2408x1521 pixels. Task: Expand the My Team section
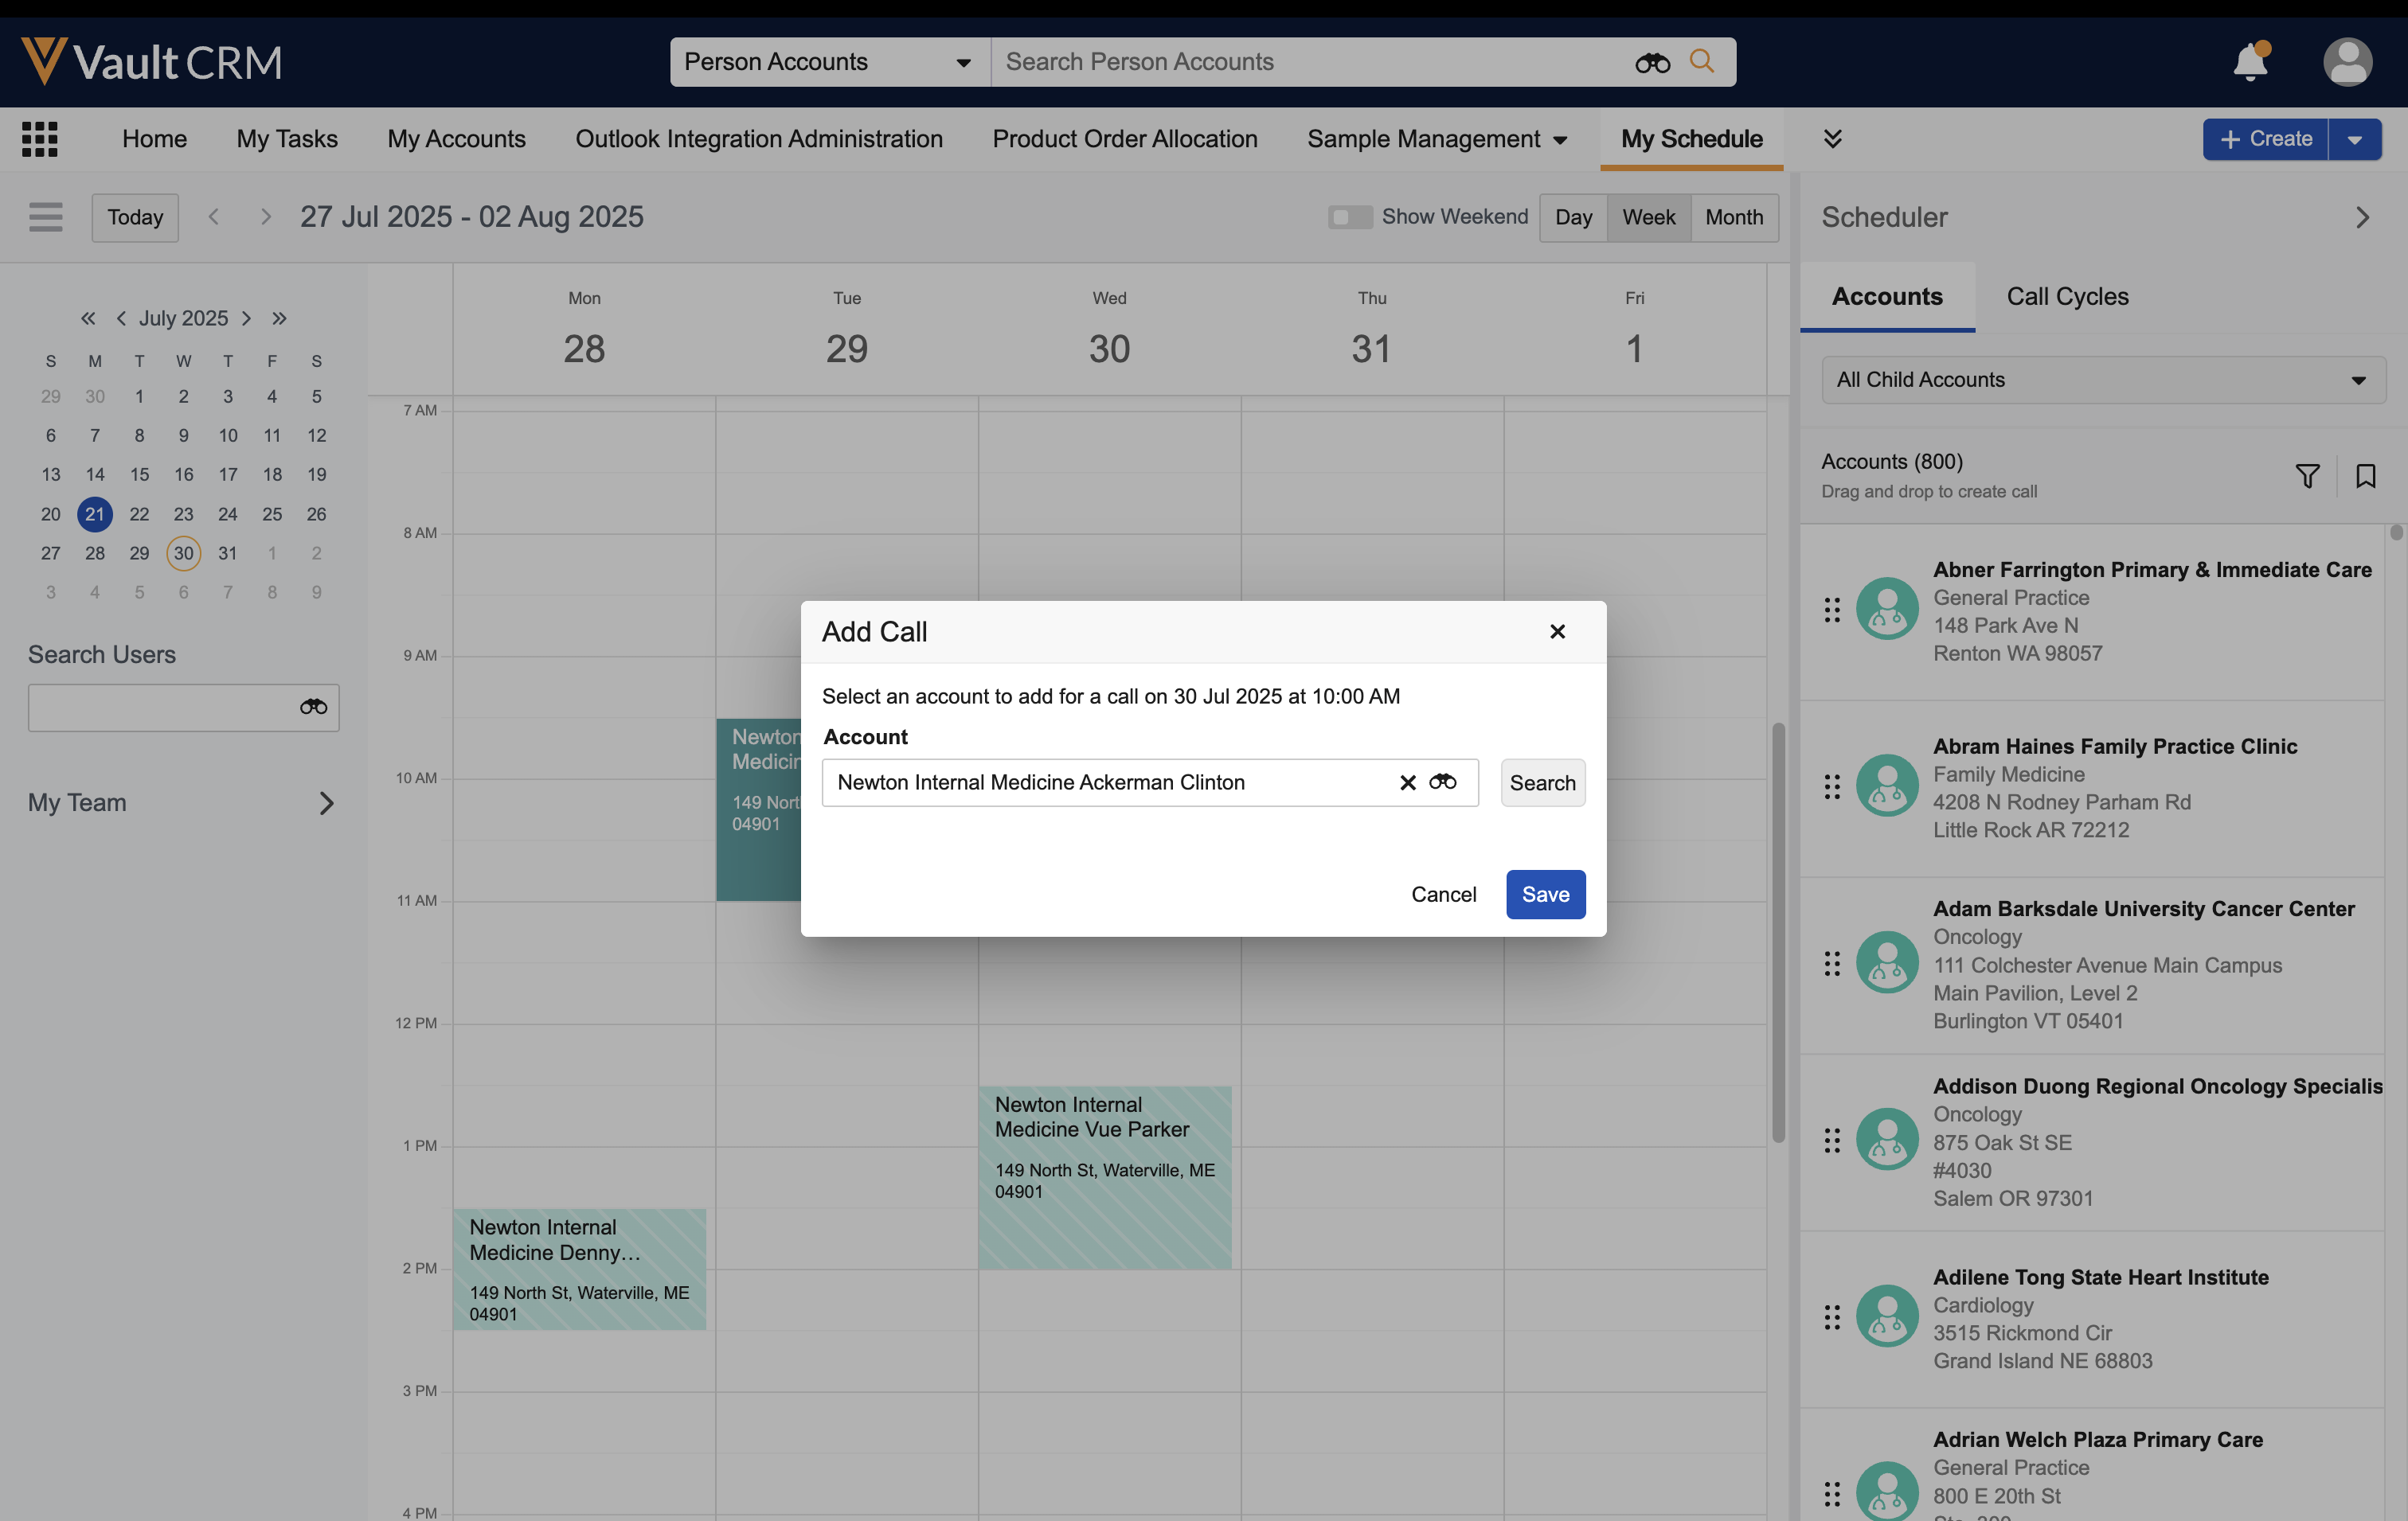click(x=326, y=802)
